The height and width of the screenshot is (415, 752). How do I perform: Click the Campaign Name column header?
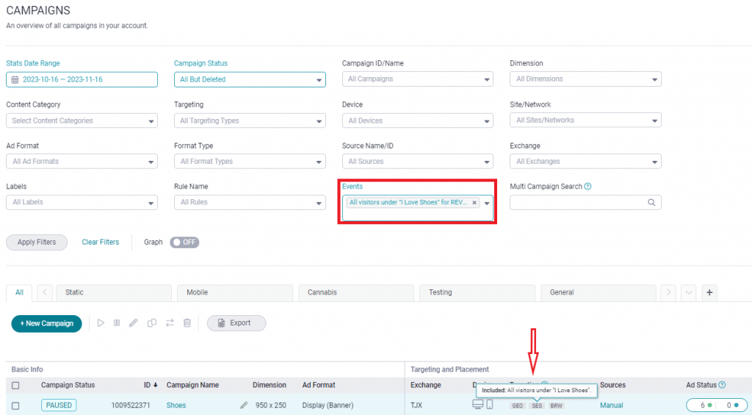192,386
